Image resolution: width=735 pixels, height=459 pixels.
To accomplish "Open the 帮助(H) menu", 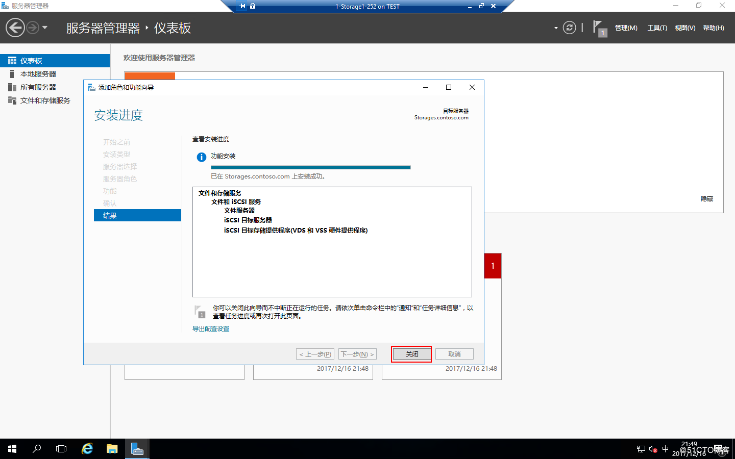I will tap(714, 28).
